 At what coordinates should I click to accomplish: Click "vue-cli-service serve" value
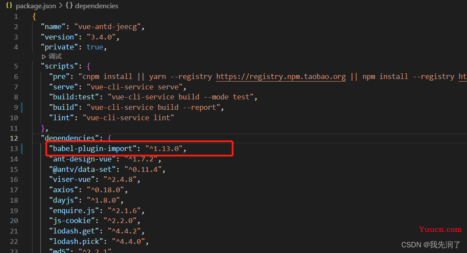135,87
